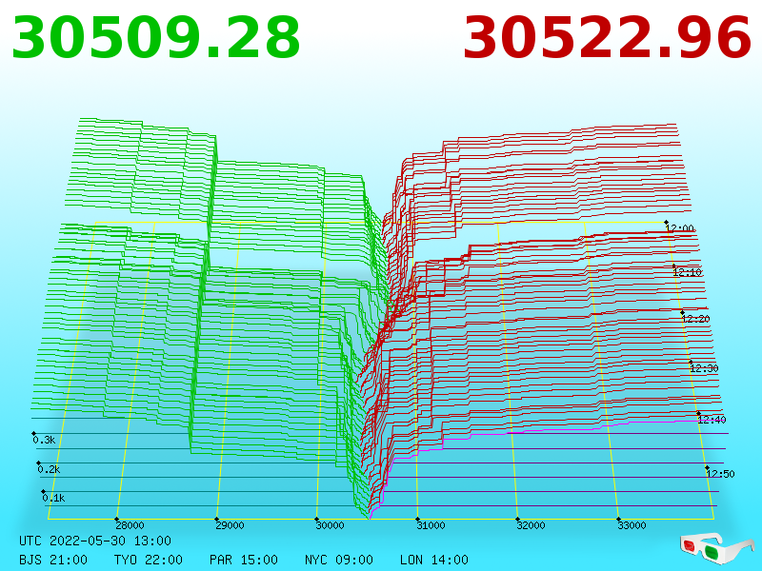
Task: Click the PAR 15:00 Paris time
Action: [x=244, y=560]
